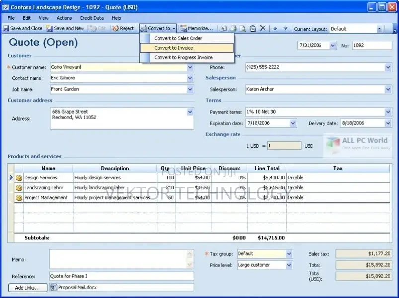Click the email icon in toolbar
This screenshot has height=298, width=399.
(x=223, y=28)
